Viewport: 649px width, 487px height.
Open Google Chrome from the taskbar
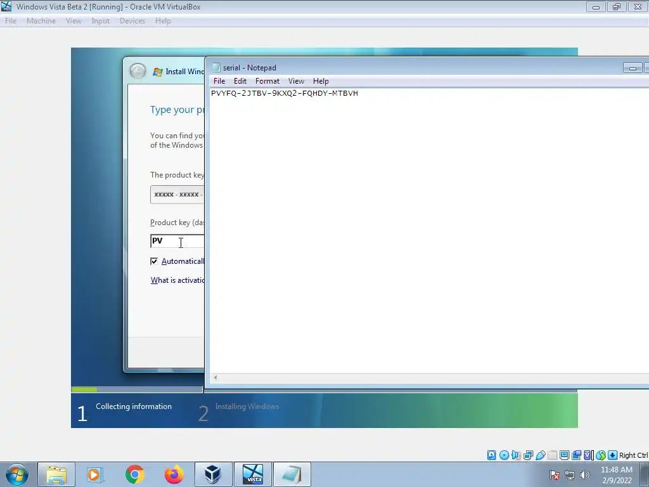134,474
